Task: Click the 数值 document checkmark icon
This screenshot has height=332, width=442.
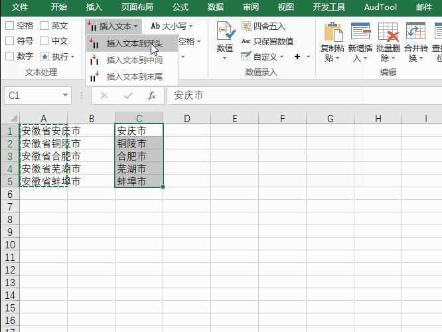Action: click(x=226, y=31)
